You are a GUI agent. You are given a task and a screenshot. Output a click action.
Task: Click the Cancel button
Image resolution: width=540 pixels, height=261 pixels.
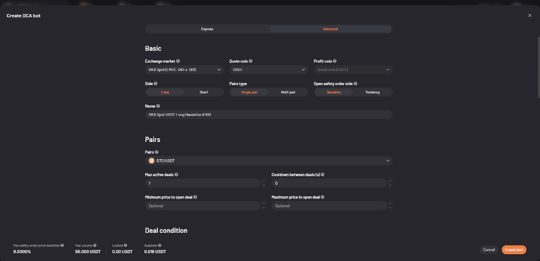pyautogui.click(x=489, y=250)
